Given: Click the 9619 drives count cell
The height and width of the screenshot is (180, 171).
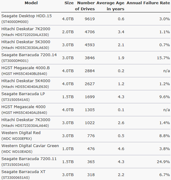Looking at the screenshot, I should point(90,19).
